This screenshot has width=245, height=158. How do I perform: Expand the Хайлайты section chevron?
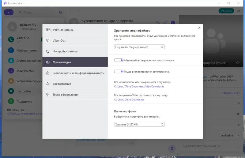pyautogui.click(x=238, y=135)
